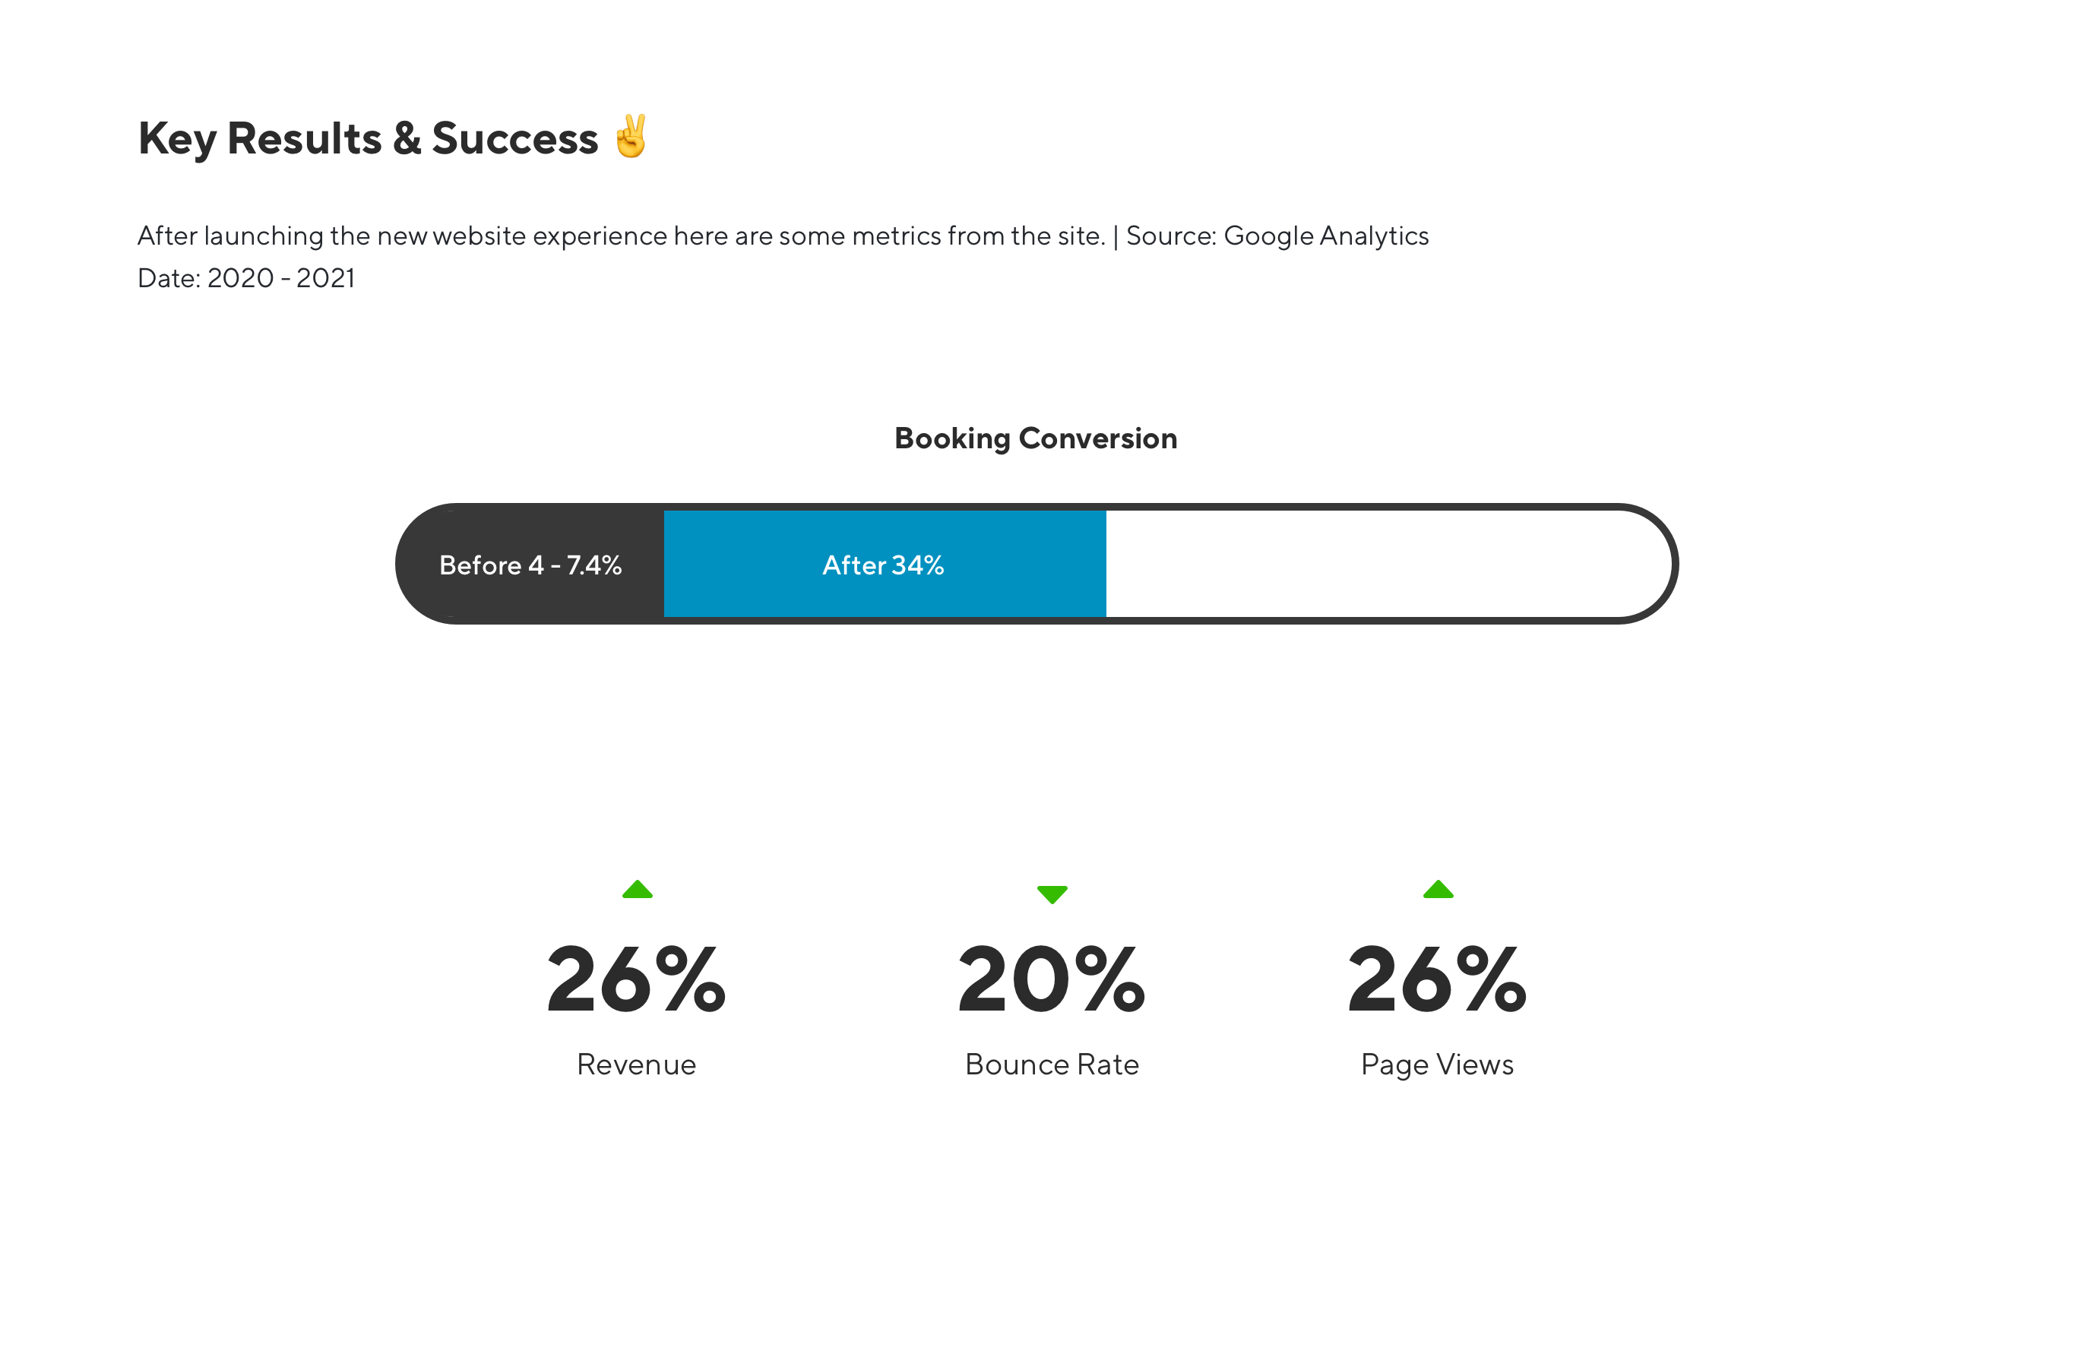Click the Date: 2020 - 2021 line
2073x1354 pixels.
[246, 279]
